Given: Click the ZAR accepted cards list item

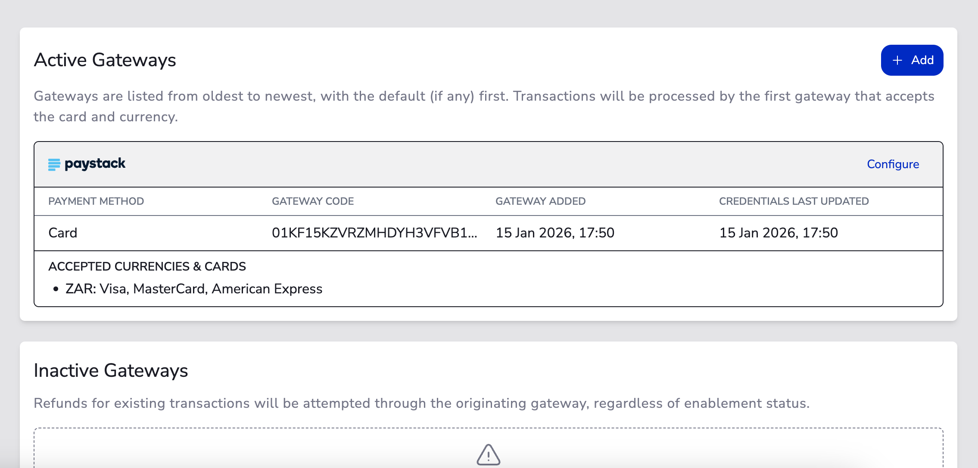Looking at the screenshot, I should coord(194,289).
